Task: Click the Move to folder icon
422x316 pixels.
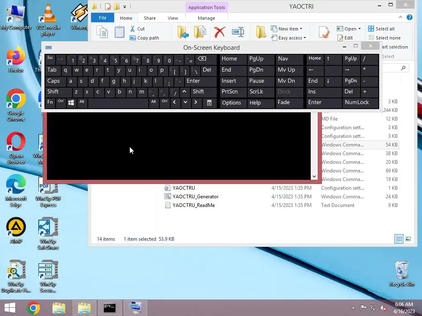Action: (183, 32)
